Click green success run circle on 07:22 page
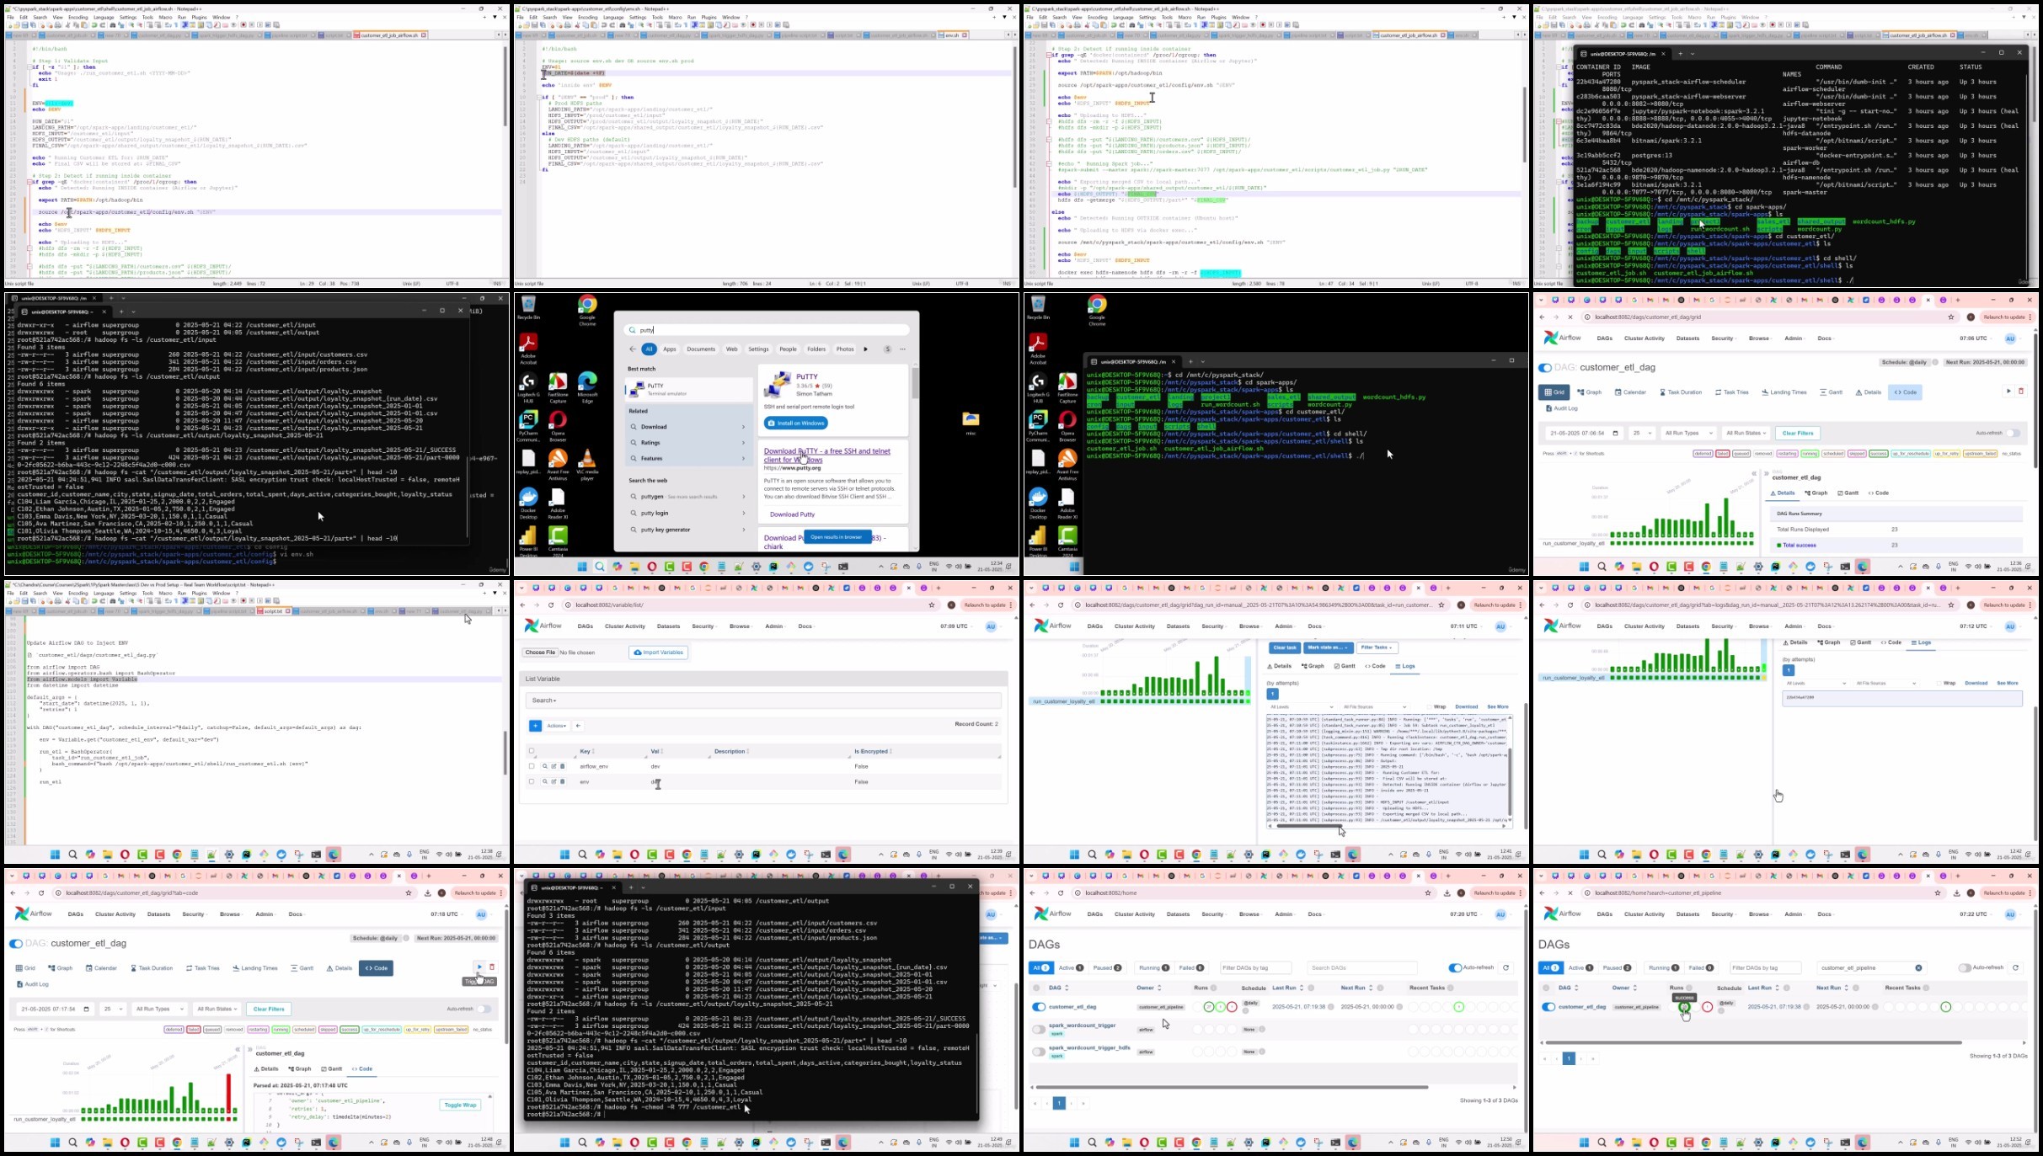Viewport: 2043px width, 1156px height. (x=1684, y=1007)
